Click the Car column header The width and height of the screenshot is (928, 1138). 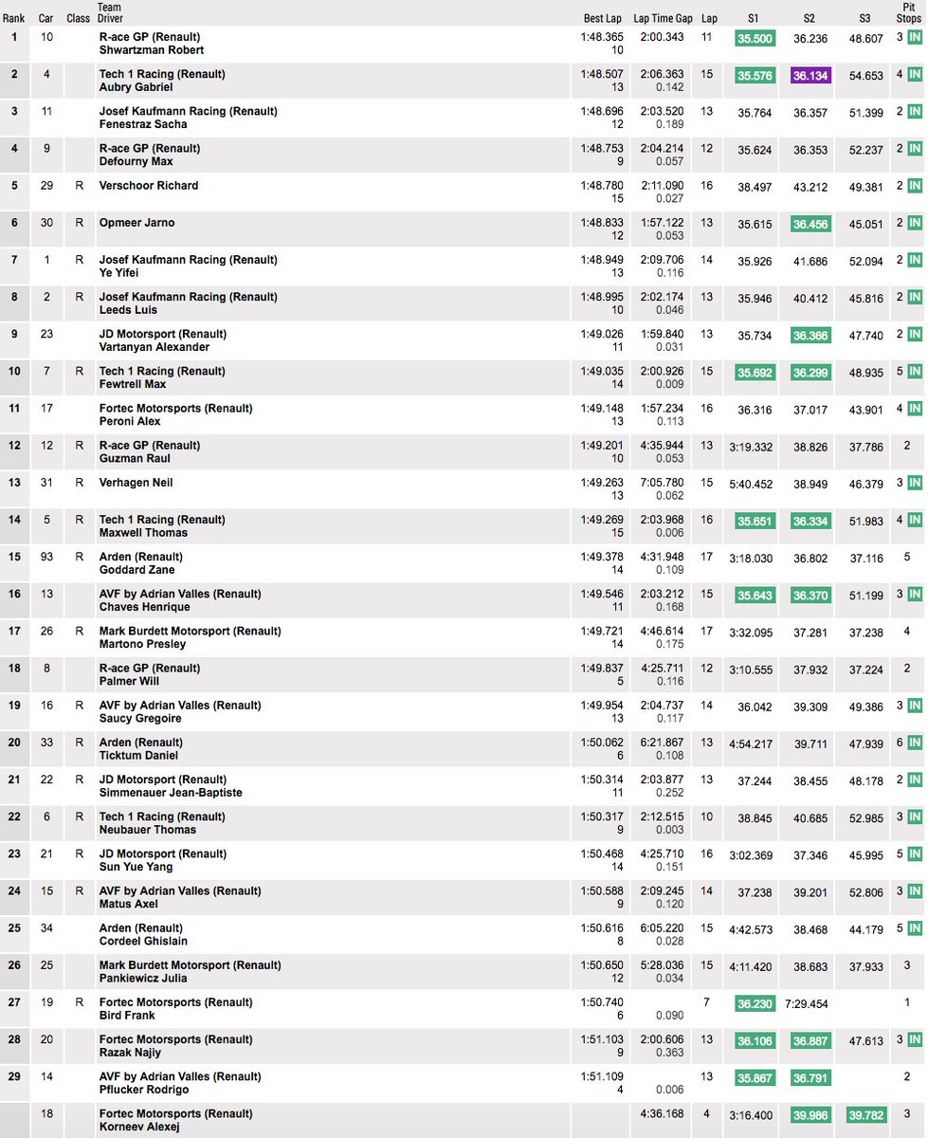coord(46,18)
